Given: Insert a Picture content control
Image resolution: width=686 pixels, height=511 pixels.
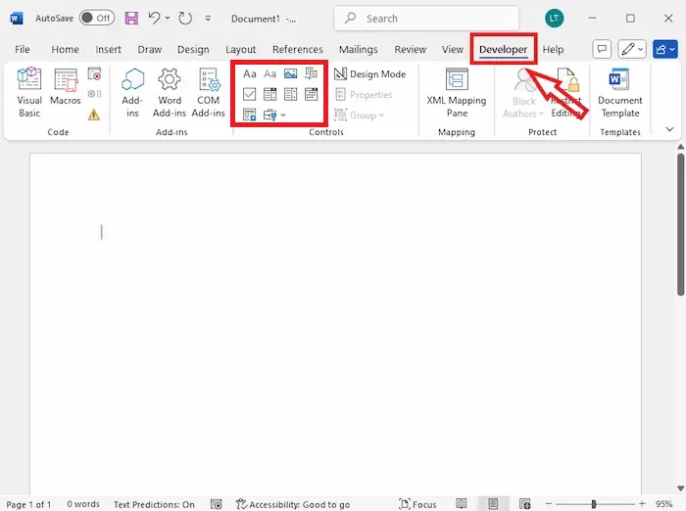Looking at the screenshot, I should point(291,73).
